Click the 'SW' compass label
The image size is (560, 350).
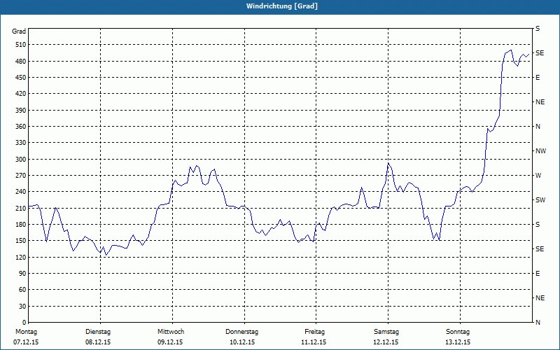coord(540,200)
